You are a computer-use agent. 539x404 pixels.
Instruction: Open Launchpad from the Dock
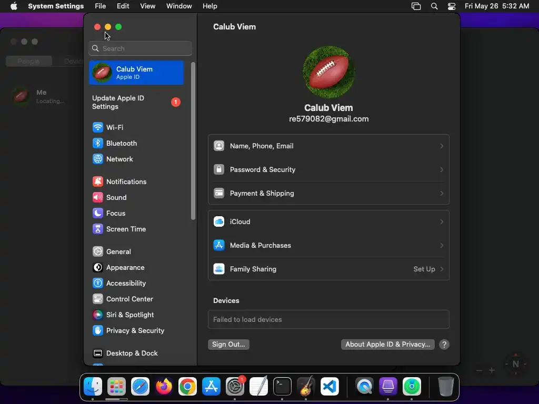(116, 387)
